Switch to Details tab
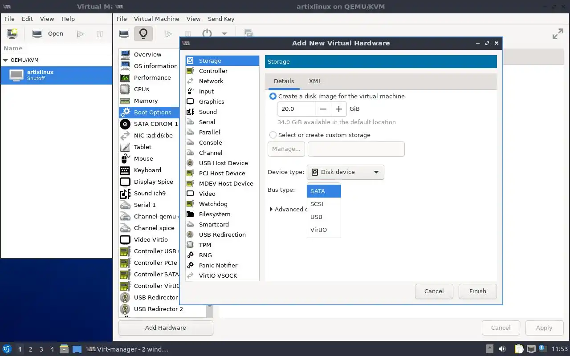This screenshot has width=570, height=356. 284,81
